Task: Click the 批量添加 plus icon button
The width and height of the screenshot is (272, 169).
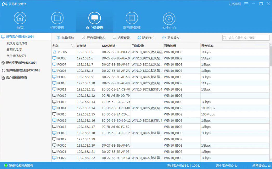Action: pyautogui.click(x=59, y=38)
